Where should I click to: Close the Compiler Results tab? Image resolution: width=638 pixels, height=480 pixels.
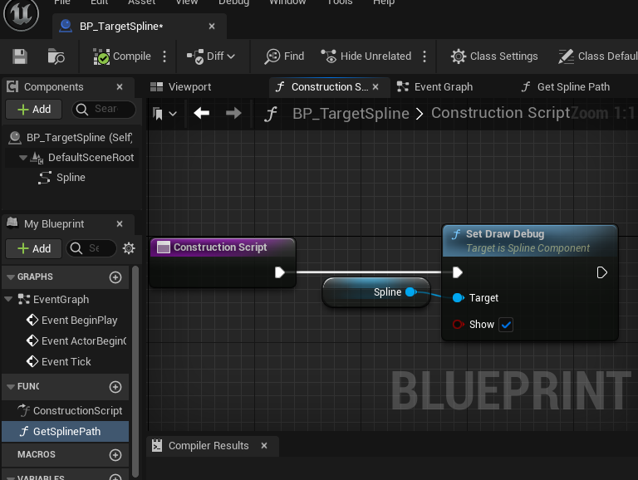(x=264, y=446)
